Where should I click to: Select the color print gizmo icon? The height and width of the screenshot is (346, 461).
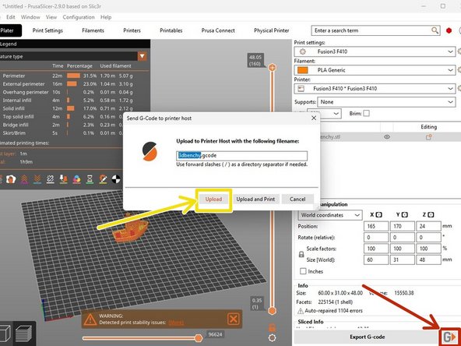(x=76, y=179)
